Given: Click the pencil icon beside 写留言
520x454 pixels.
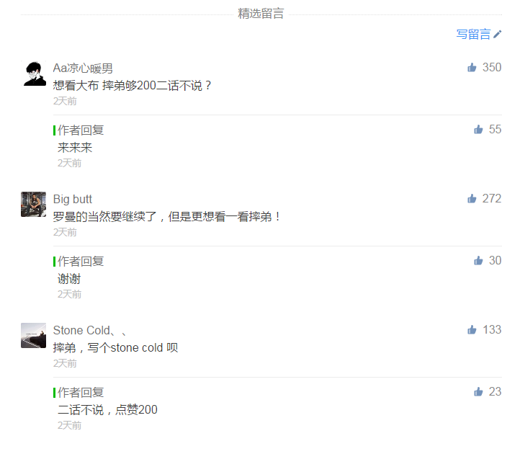Looking at the screenshot, I should 498,34.
